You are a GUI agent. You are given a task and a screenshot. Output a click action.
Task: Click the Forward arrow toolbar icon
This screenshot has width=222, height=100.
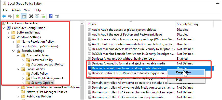coord(9,16)
